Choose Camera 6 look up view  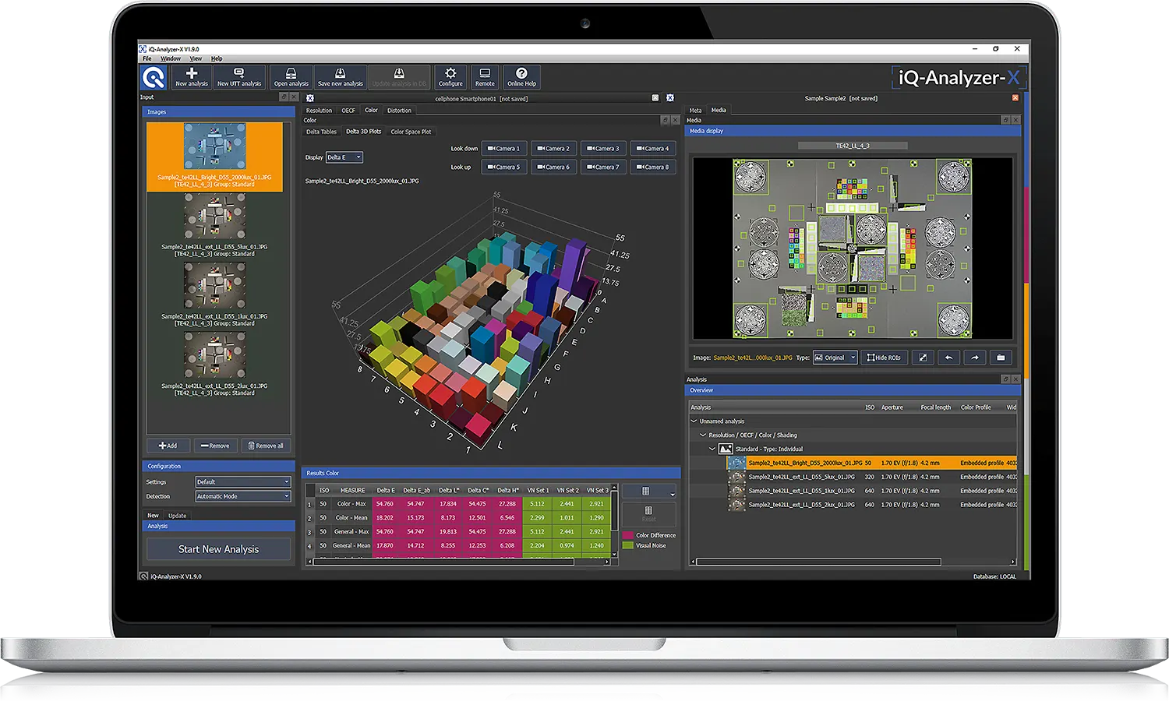pyautogui.click(x=554, y=167)
